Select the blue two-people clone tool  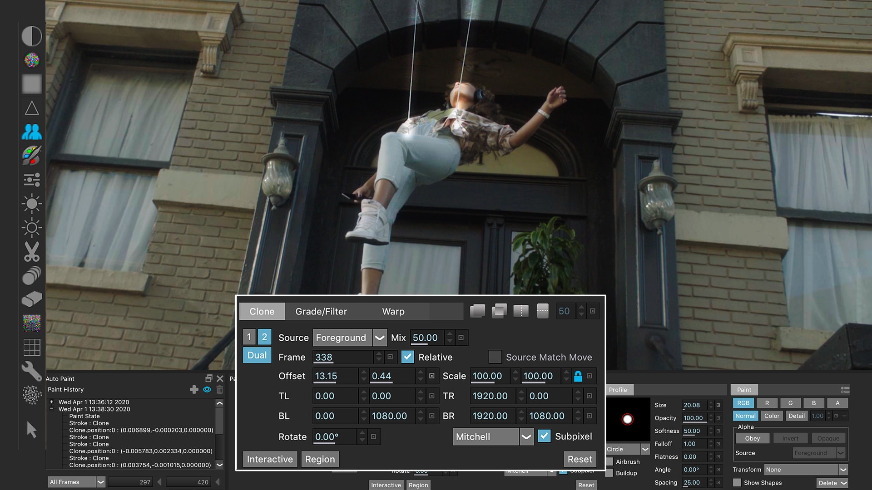(32, 132)
